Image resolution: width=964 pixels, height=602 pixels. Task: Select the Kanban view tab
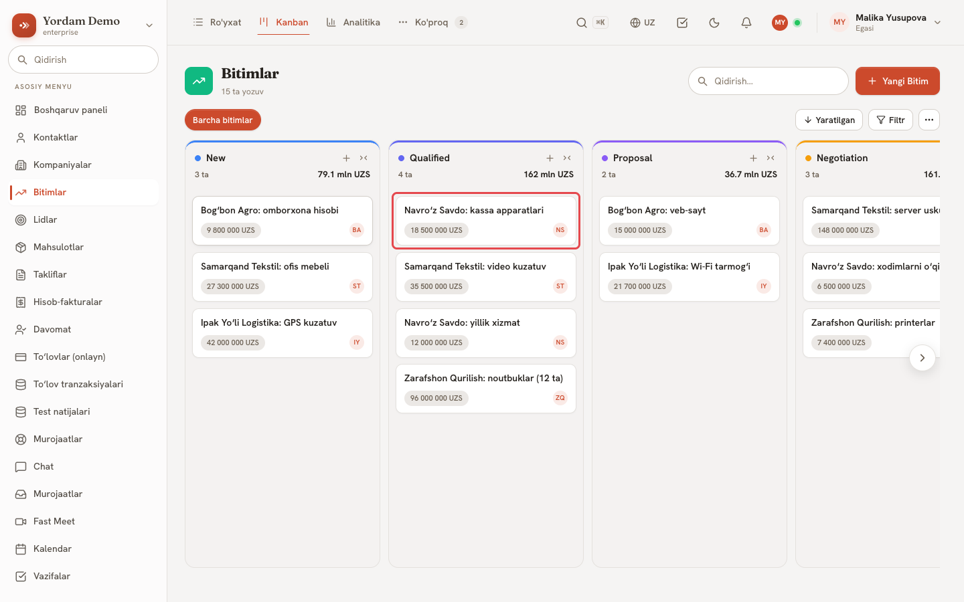point(284,23)
